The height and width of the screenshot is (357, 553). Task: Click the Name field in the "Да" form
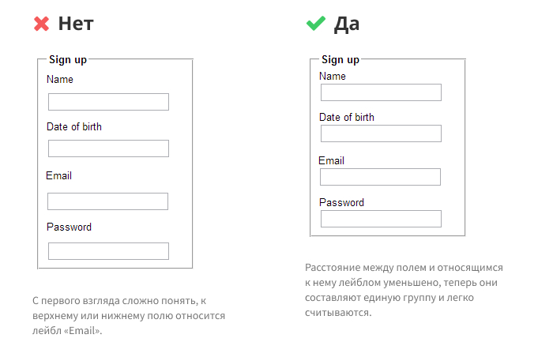tap(381, 92)
